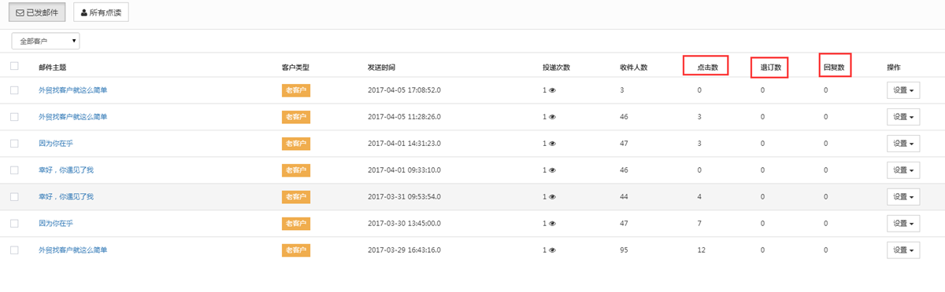
Task: Click 老客户 tag in 2017-04-05 11:28:26 row
Action: (x=295, y=117)
